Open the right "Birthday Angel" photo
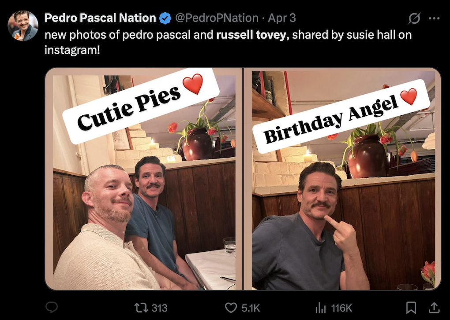 tap(342, 179)
